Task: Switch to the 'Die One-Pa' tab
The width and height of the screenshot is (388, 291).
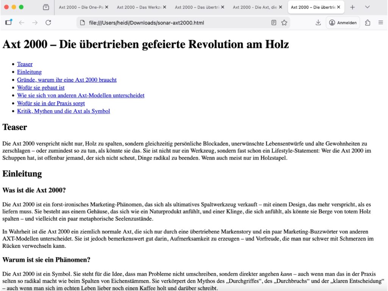Action: click(80, 7)
